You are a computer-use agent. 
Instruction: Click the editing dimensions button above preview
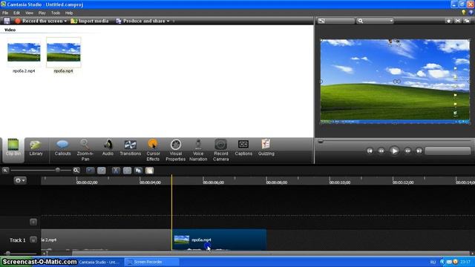coord(335,21)
